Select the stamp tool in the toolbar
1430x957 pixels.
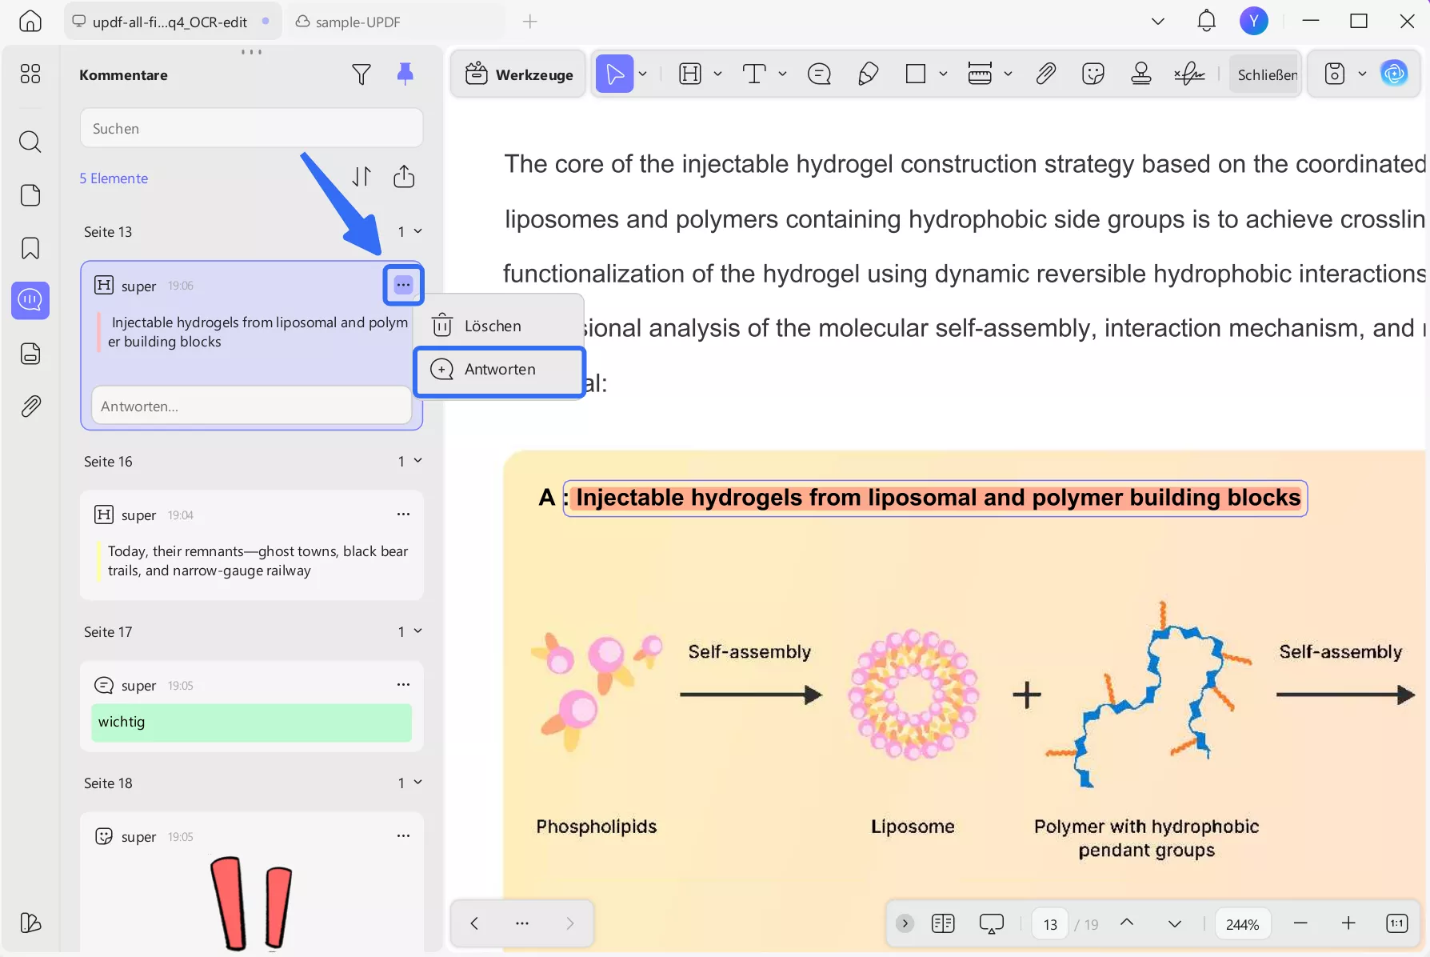click(x=1141, y=74)
